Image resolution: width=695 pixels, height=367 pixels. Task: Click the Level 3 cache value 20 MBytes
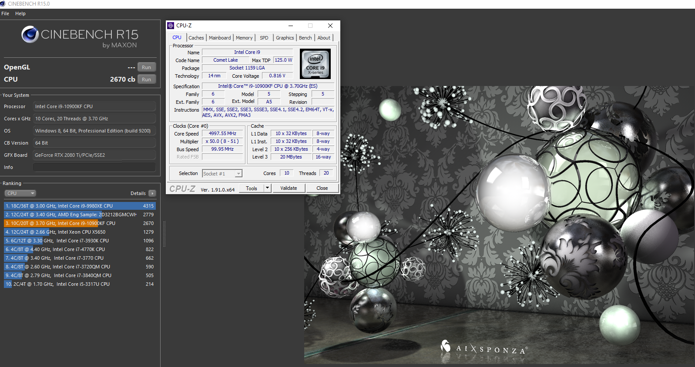291,157
